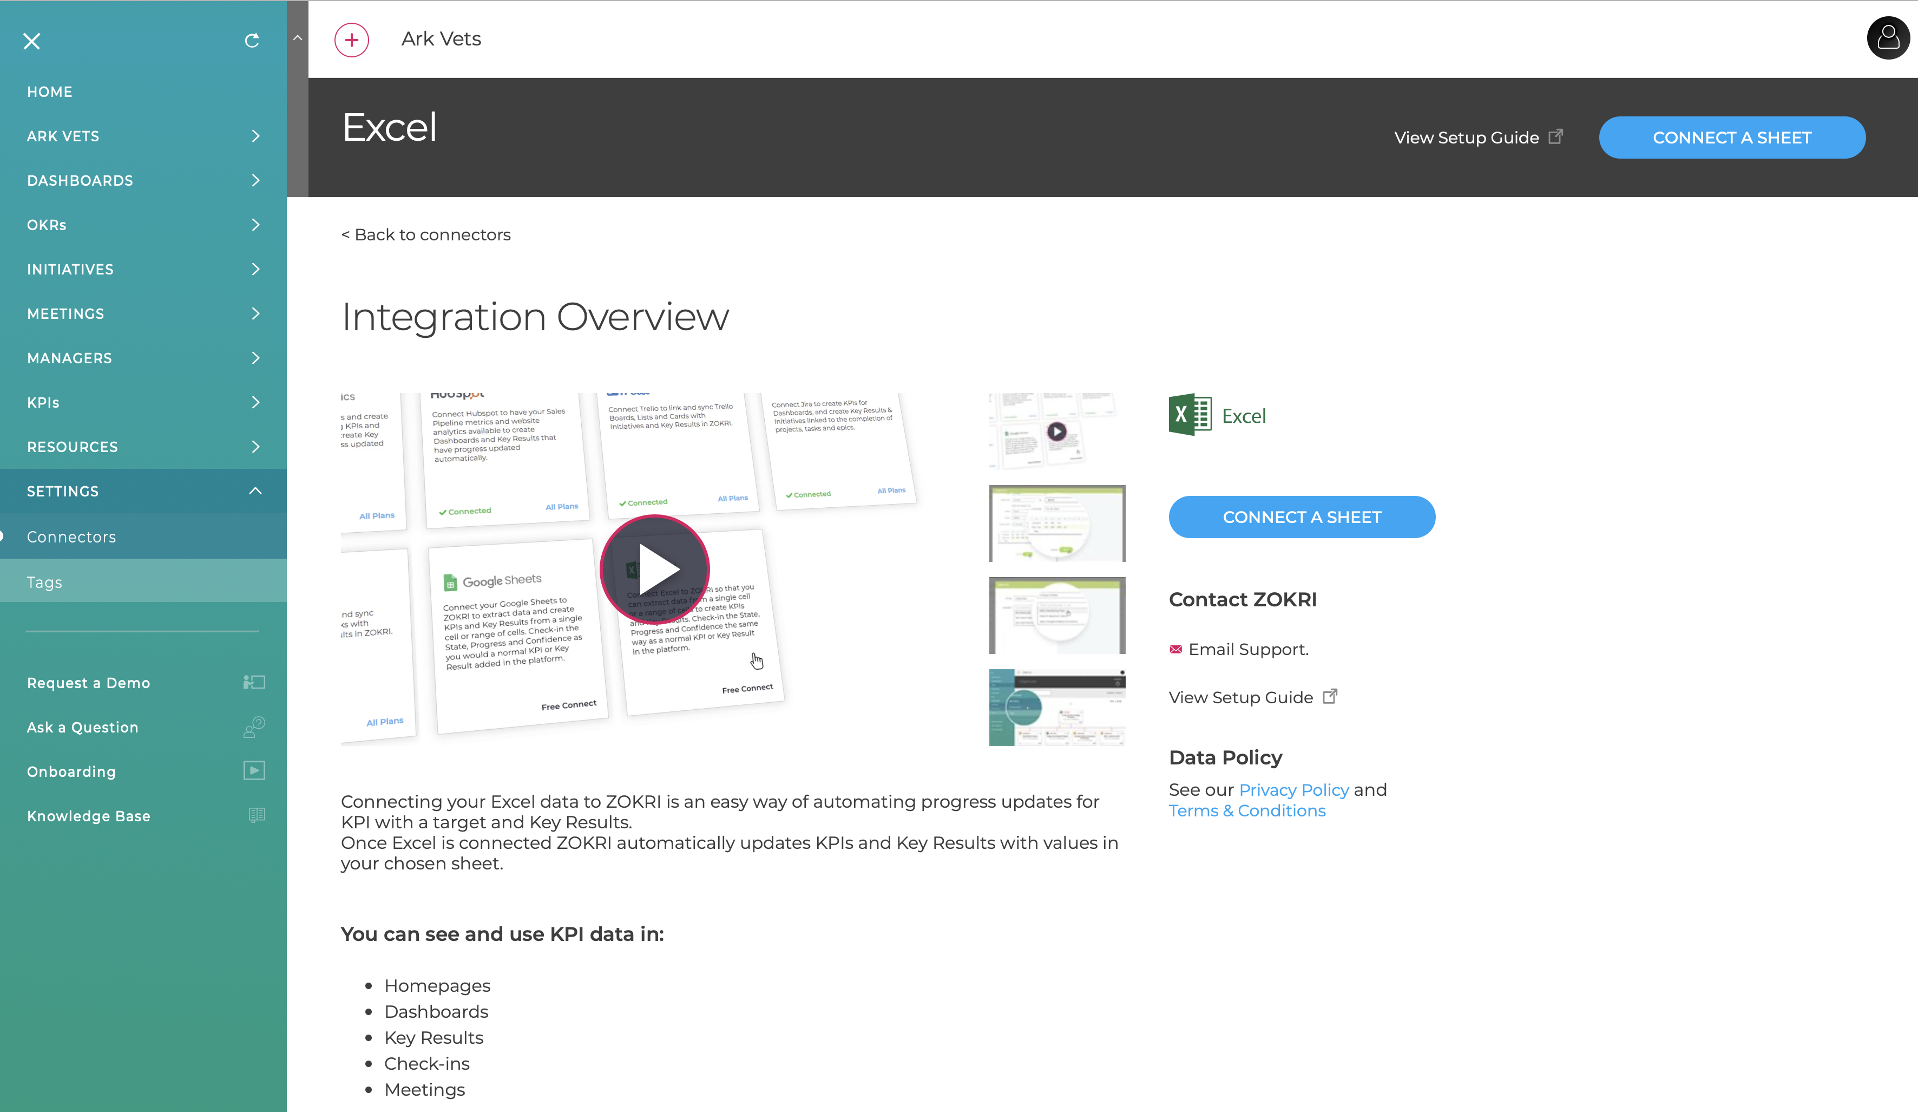The image size is (1918, 1112).
Task: Click Ask a Question link
Action: tap(82, 727)
